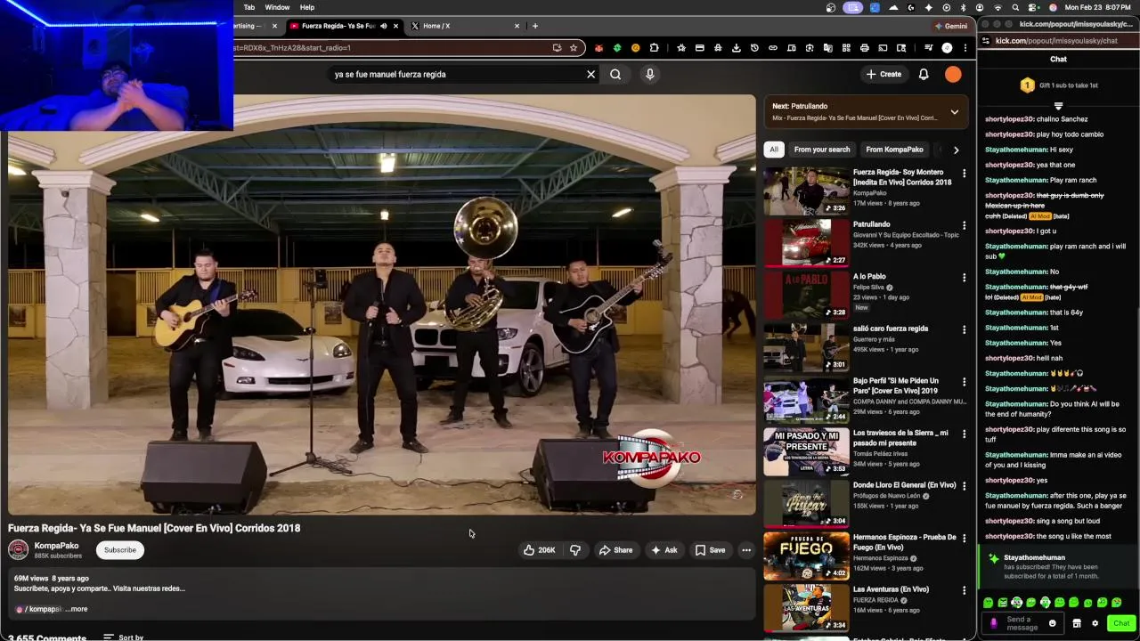Expand the description with ...more
This screenshot has width=1140, height=641.
pyautogui.click(x=77, y=610)
